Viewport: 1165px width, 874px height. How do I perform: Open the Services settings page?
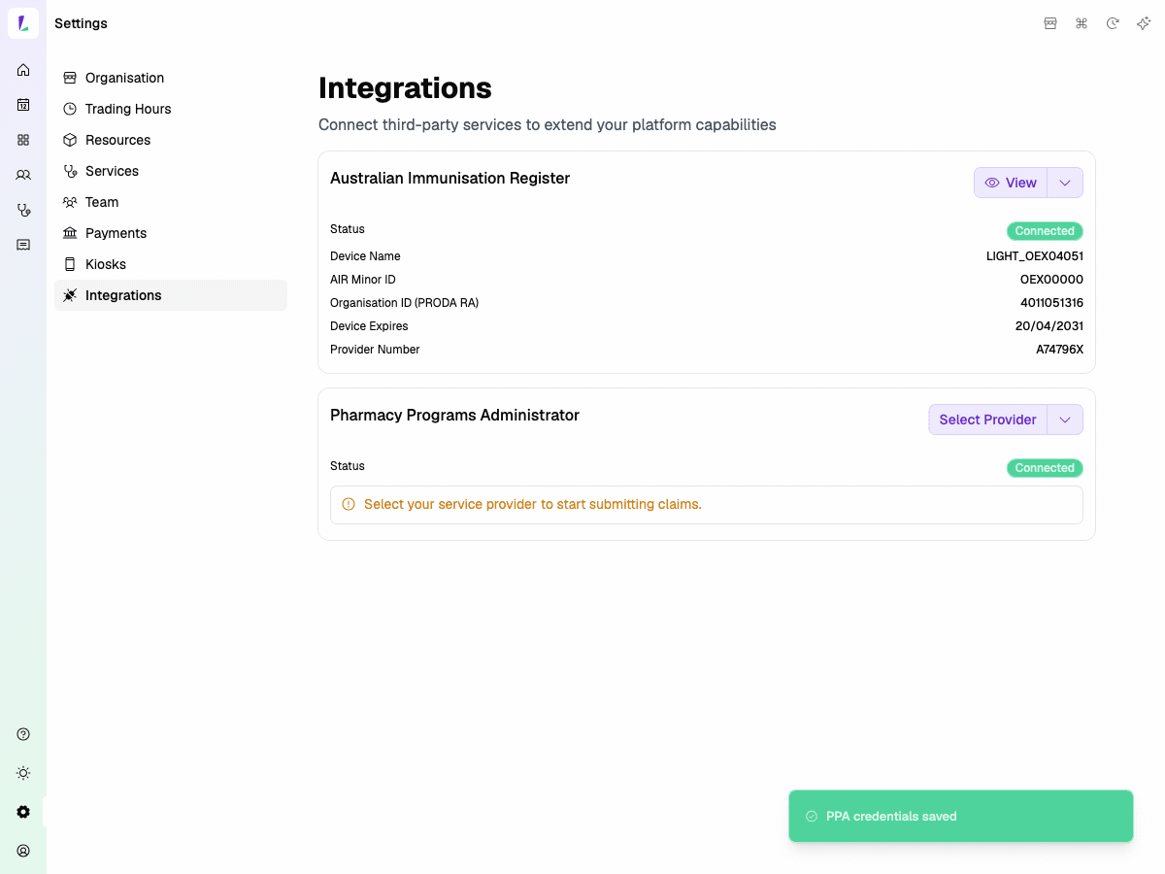coord(171,171)
